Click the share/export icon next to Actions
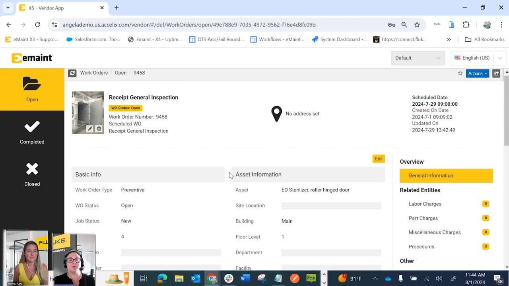 pos(496,73)
